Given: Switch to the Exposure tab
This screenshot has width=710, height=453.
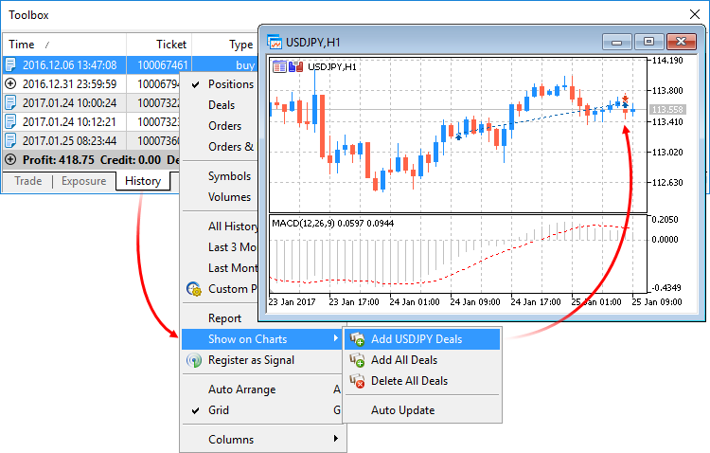Looking at the screenshot, I should (83, 181).
